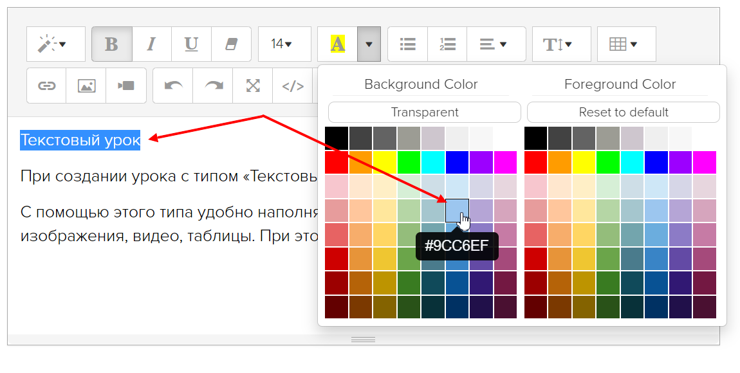Pick red swatch in Foreground Color palette
The image size is (740, 373).
coord(536,162)
